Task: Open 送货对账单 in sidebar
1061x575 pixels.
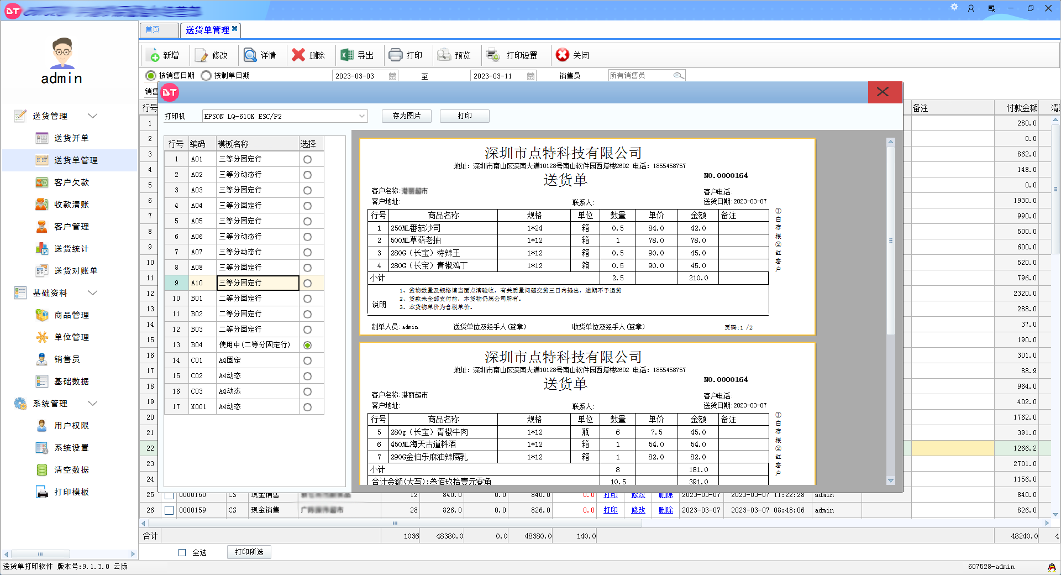Action: click(76, 271)
